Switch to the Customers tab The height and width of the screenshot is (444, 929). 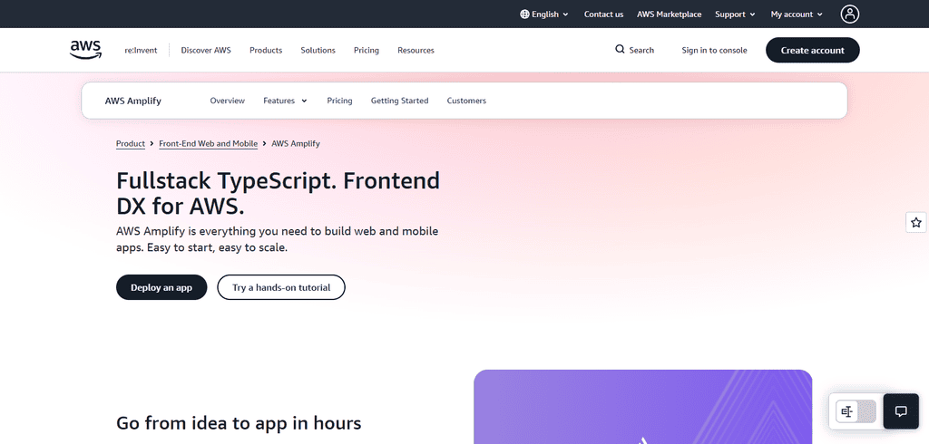tap(466, 101)
